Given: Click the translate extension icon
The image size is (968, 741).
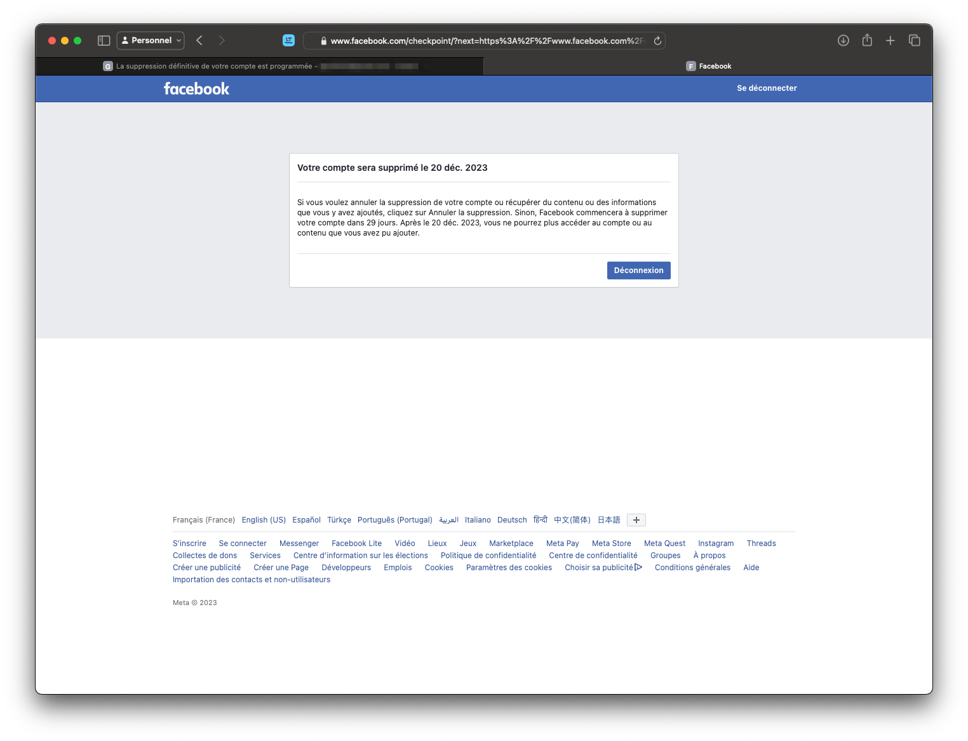Looking at the screenshot, I should click(288, 41).
